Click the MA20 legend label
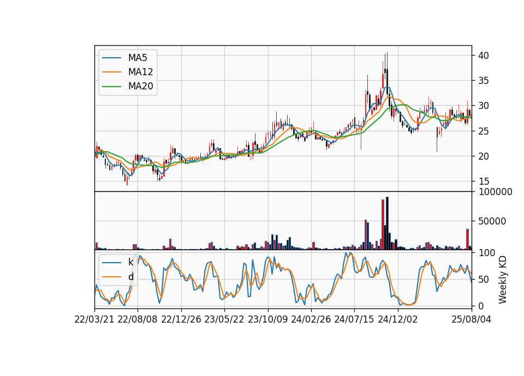Image resolution: width=524 pixels, height=376 pixels. pyautogui.click(x=140, y=86)
